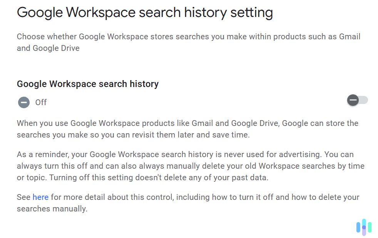Click the gray minus status icon beside Off
This screenshot has width=378, height=238.
(x=23, y=102)
